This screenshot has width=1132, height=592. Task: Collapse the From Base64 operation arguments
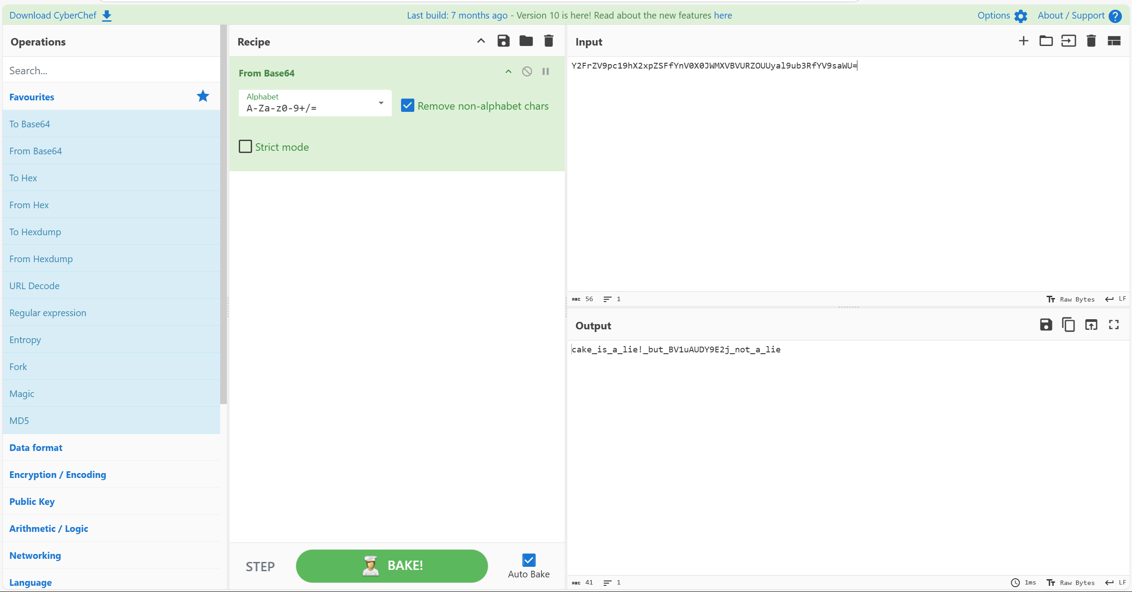[x=509, y=72]
